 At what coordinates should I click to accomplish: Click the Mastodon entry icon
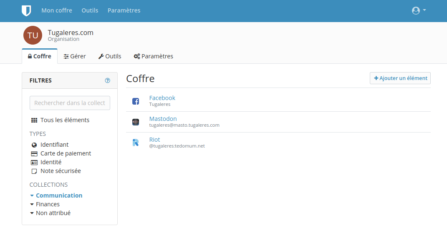(x=136, y=122)
